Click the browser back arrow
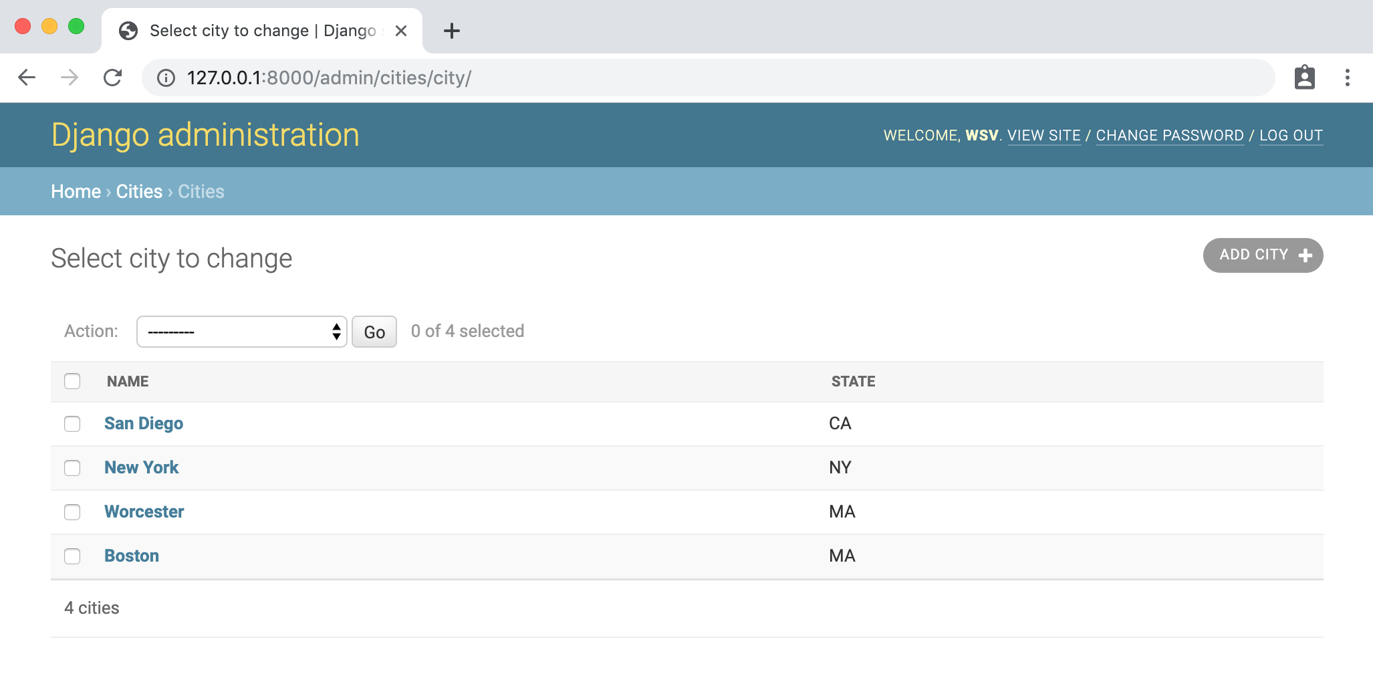 click(27, 78)
